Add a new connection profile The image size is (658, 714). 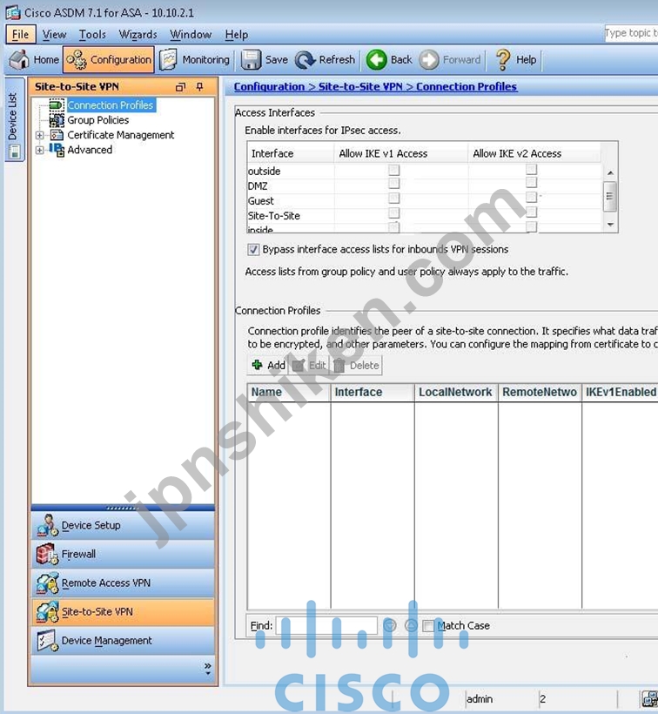[268, 365]
